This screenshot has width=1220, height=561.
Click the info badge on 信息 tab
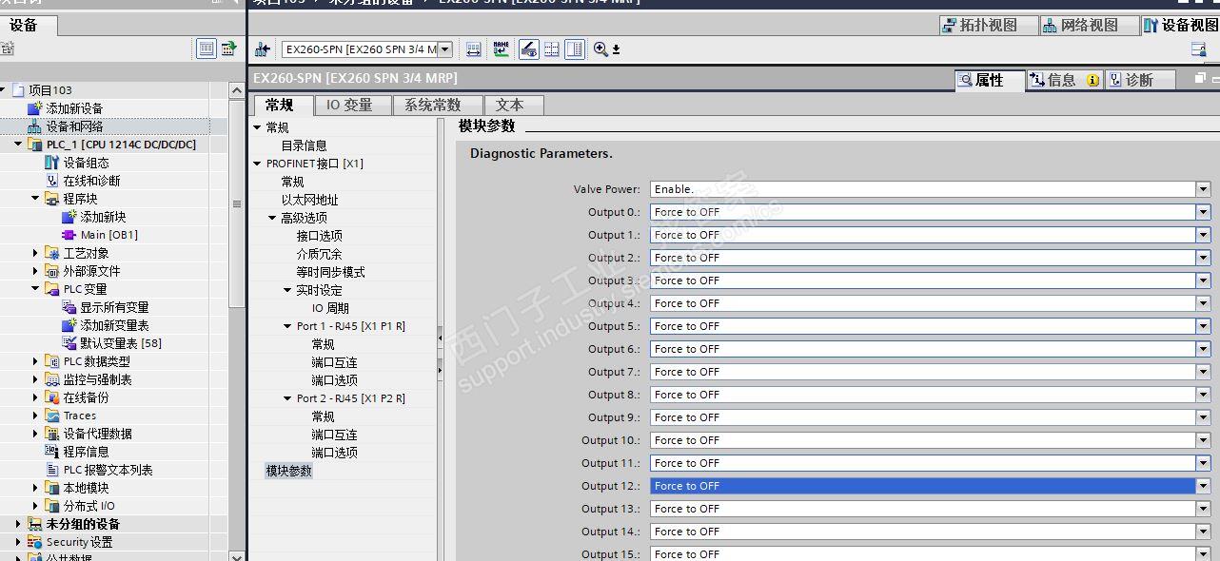[1092, 81]
